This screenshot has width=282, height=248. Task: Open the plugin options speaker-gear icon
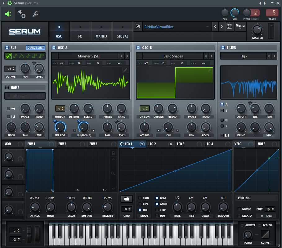click(21, 14)
